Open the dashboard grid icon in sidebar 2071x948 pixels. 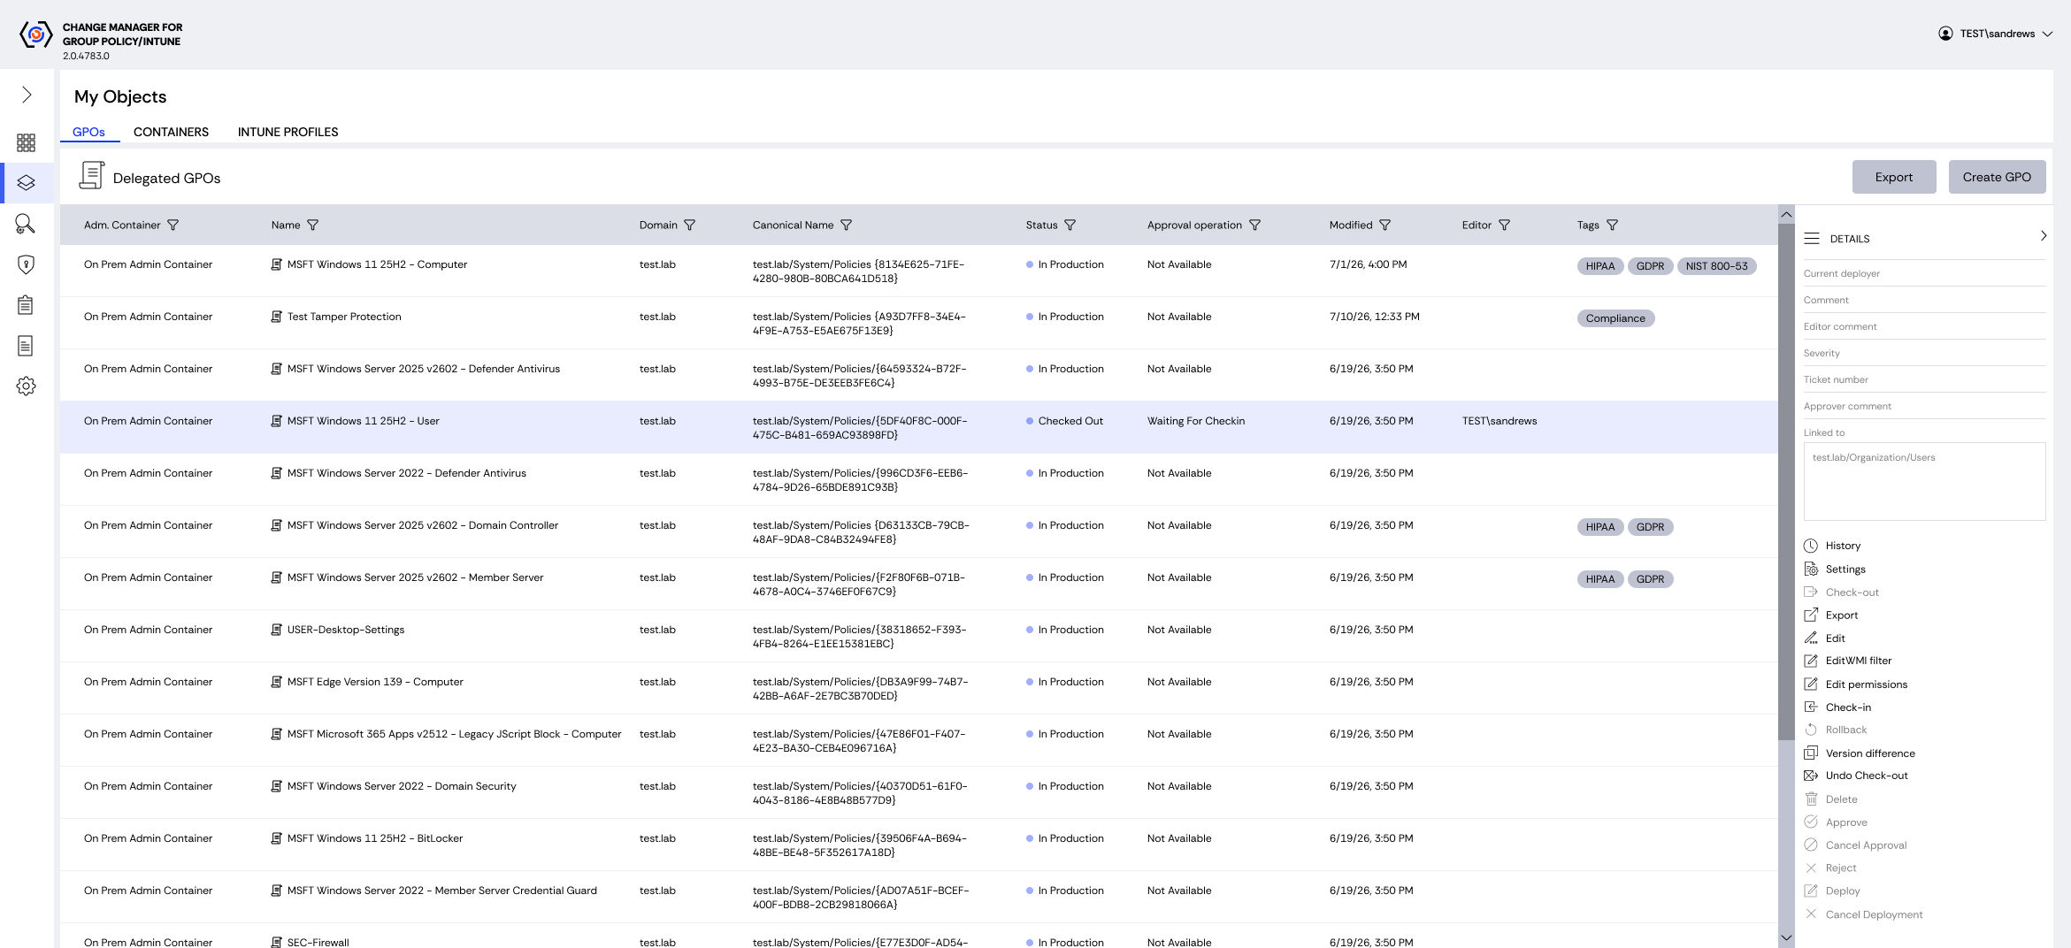coord(26,142)
